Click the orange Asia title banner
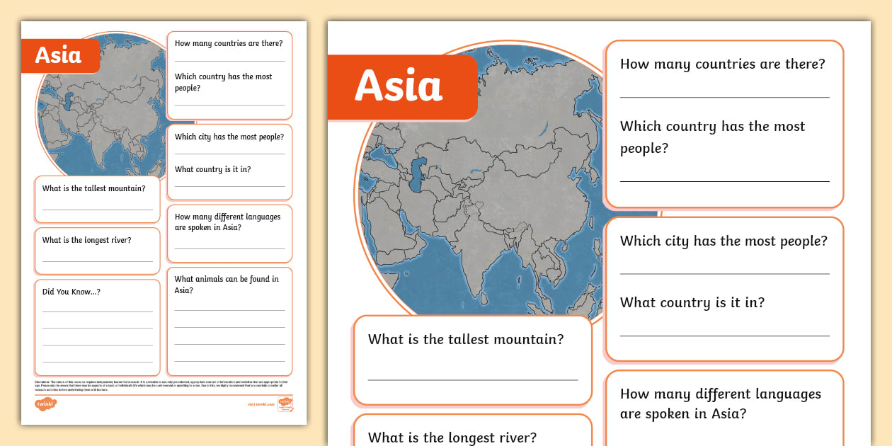Image resolution: width=892 pixels, height=446 pixels. (x=403, y=85)
